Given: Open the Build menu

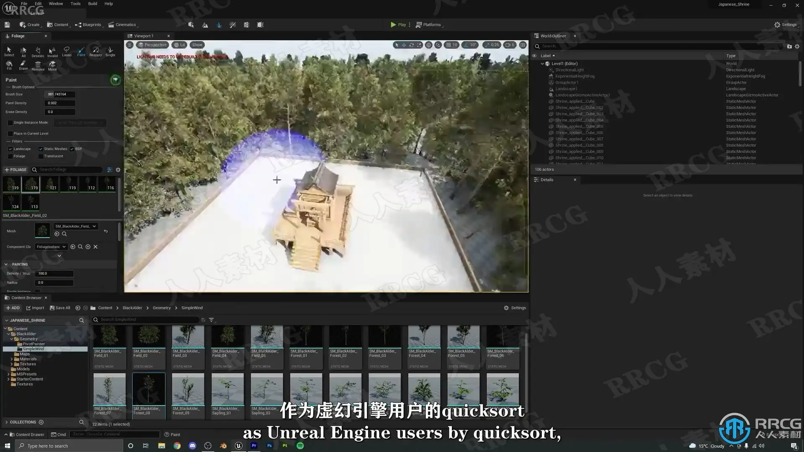Looking at the screenshot, I should (x=93, y=4).
